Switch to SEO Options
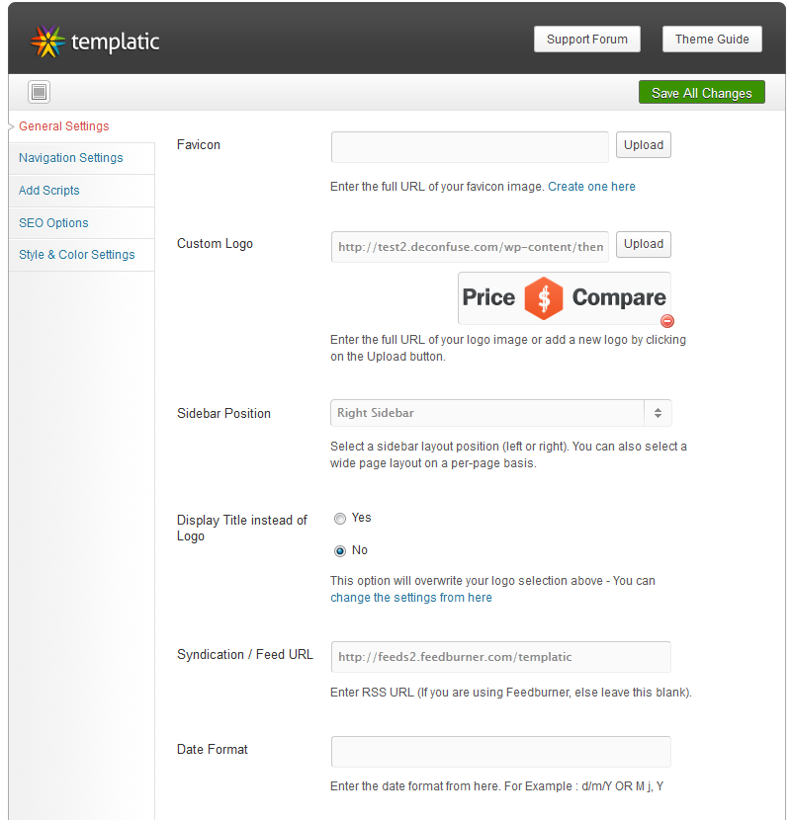This screenshot has width=792, height=820. (53, 222)
